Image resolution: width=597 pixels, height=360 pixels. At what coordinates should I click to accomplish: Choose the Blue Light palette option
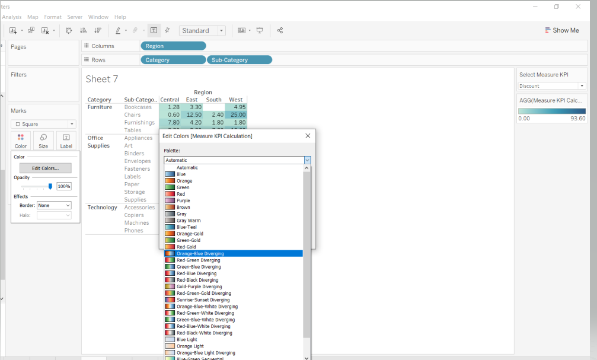coord(234,339)
